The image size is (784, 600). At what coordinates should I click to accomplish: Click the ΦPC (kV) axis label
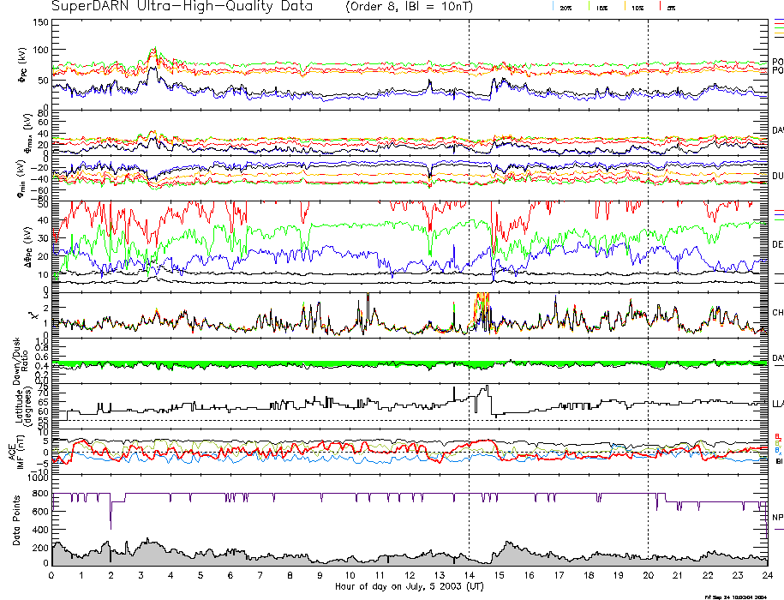tap(23, 65)
